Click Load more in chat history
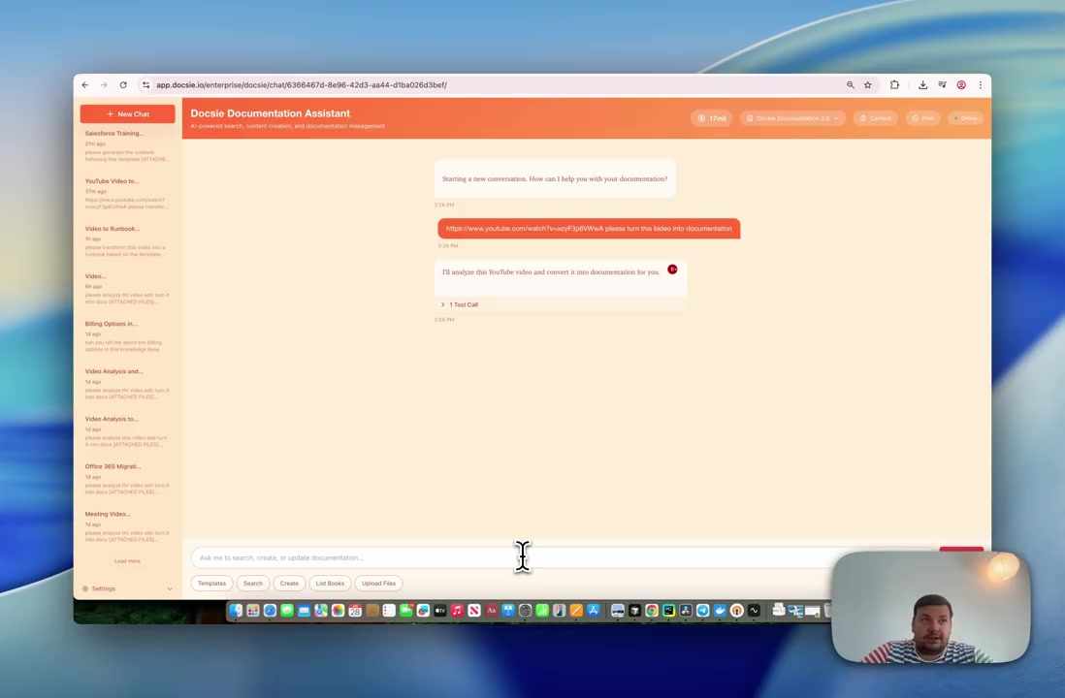 (127, 561)
